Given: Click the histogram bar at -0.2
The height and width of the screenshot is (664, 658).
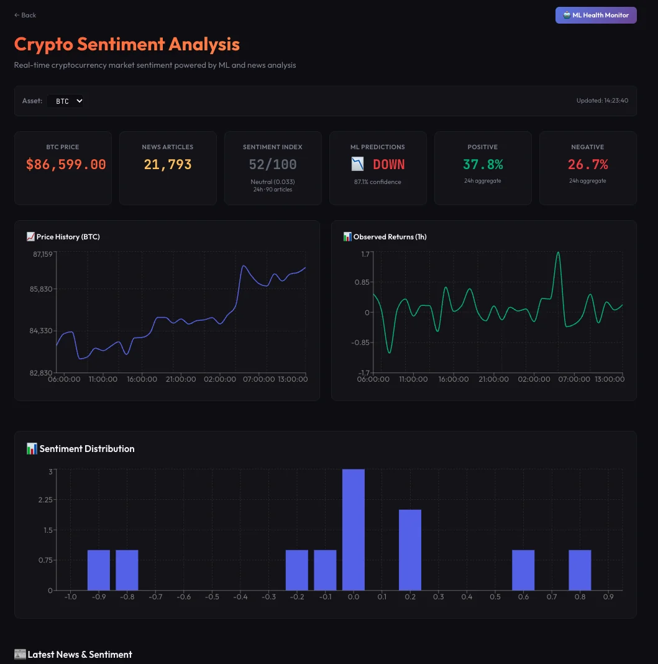Looking at the screenshot, I should 297,570.
